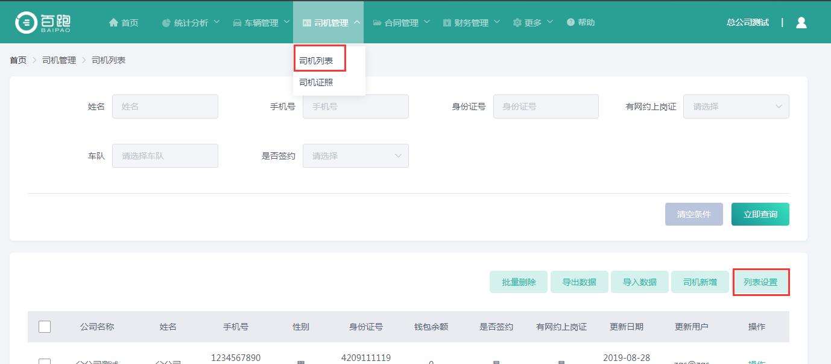
Task: Collapse the 司机管理 menu chevron
Action: (357, 22)
